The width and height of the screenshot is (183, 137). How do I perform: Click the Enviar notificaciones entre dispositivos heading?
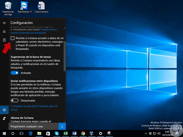pos(34,81)
